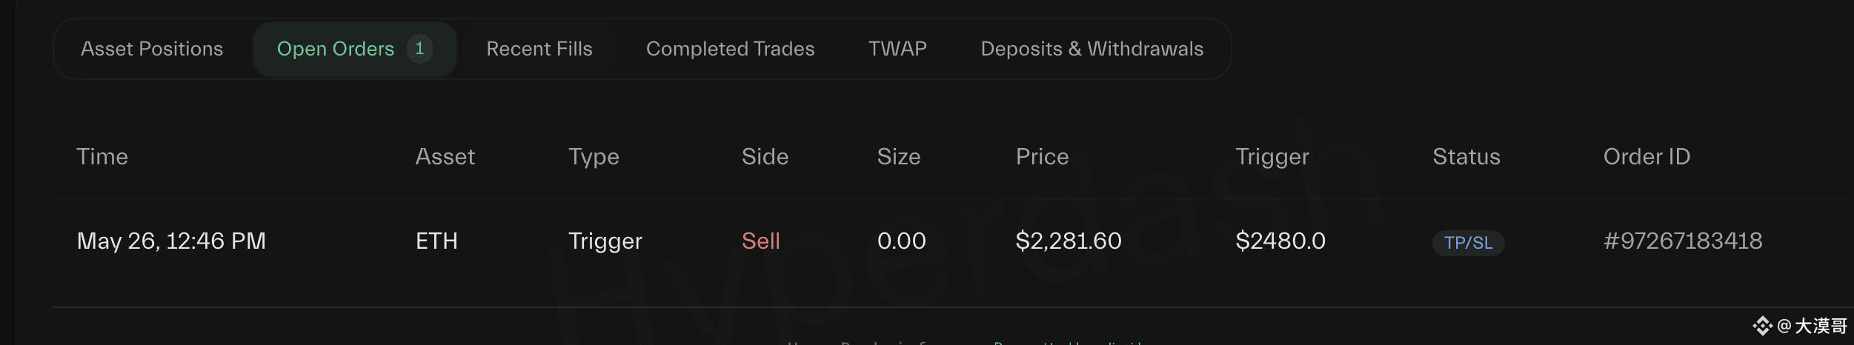This screenshot has height=345, width=1854.
Task: Click the Type column header
Action: [594, 157]
